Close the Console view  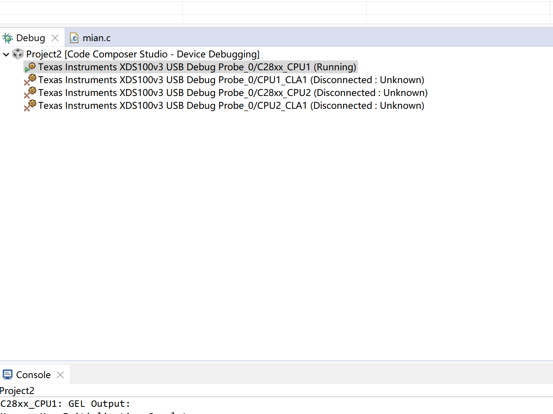click(60, 374)
